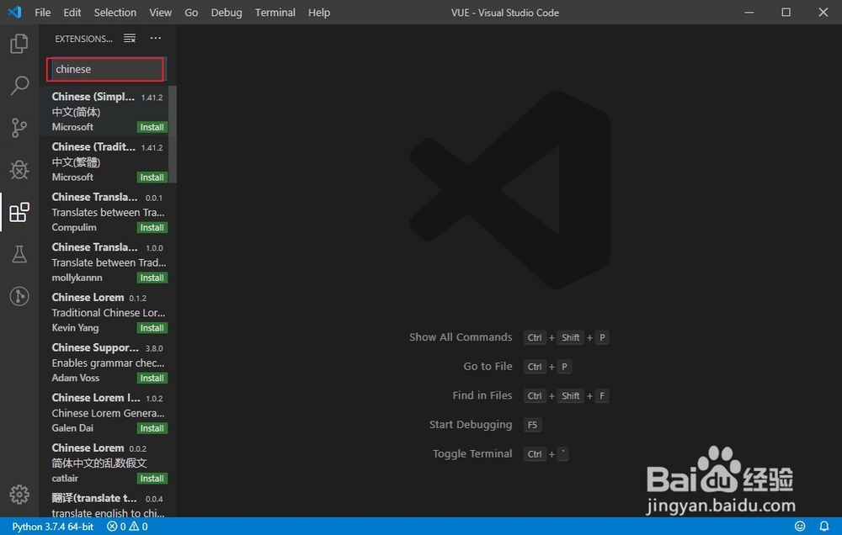Click the Traditional Chinese Lor... description text
Image resolution: width=842 pixels, height=535 pixels.
pyautogui.click(x=108, y=313)
